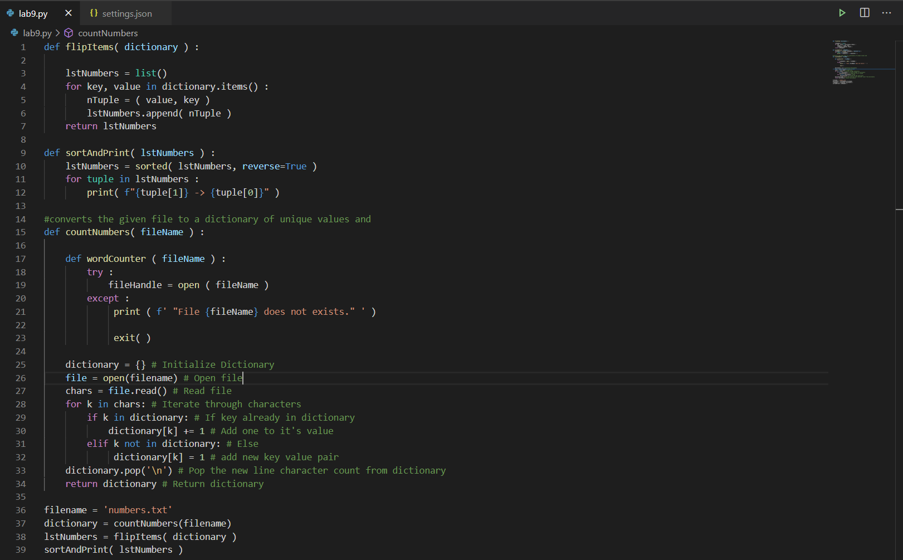The image size is (903, 560).
Task: Click the f-string print on line 12
Action: [183, 192]
